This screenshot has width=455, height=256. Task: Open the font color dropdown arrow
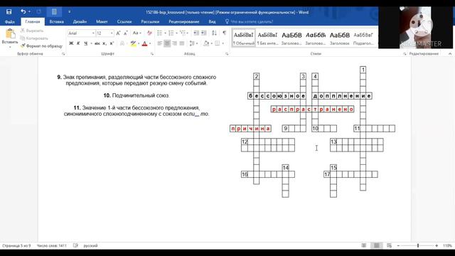[x=150, y=43]
